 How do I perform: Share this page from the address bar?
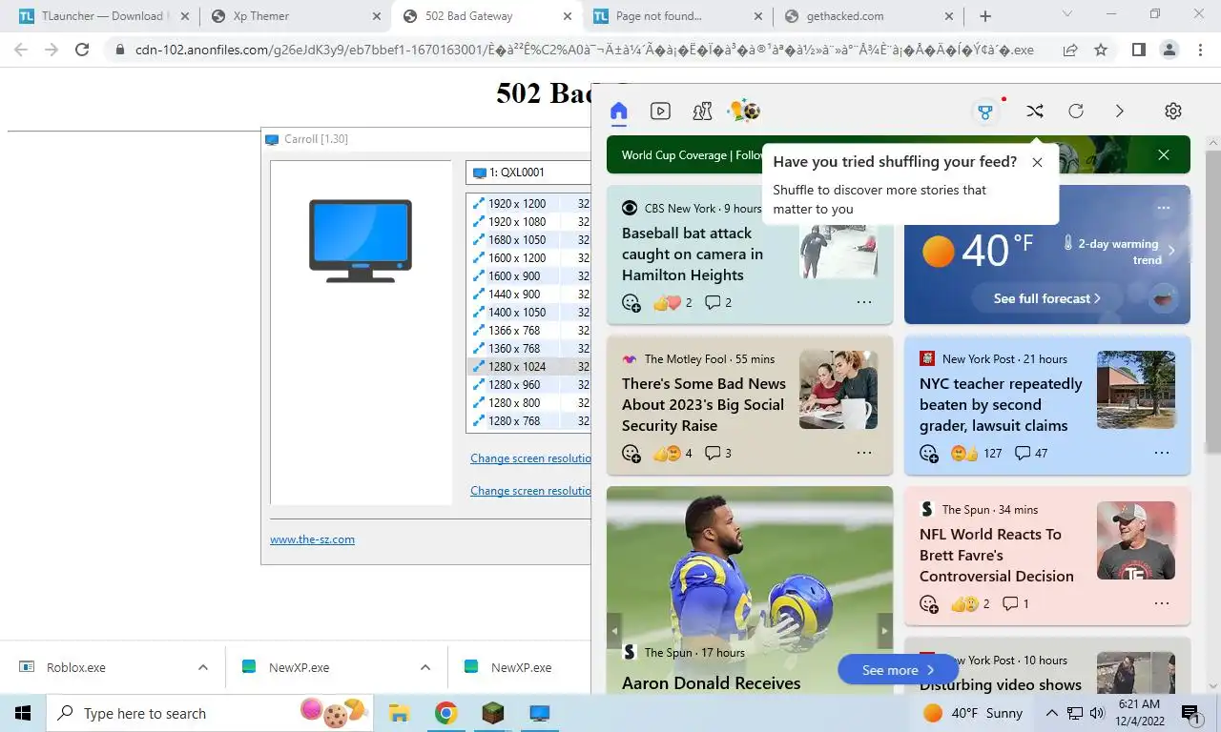pos(1070,50)
